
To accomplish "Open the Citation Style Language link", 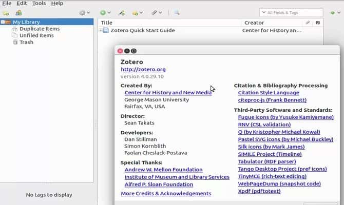I will pyautogui.click(x=269, y=93).
